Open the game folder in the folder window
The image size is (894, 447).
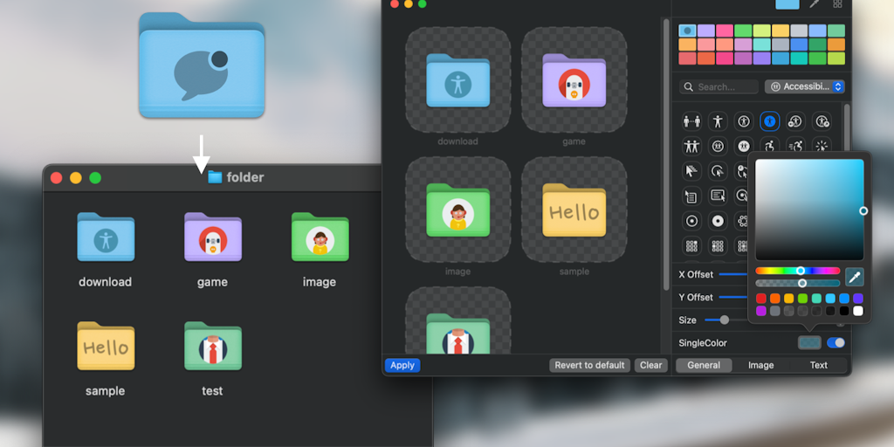[x=213, y=237]
